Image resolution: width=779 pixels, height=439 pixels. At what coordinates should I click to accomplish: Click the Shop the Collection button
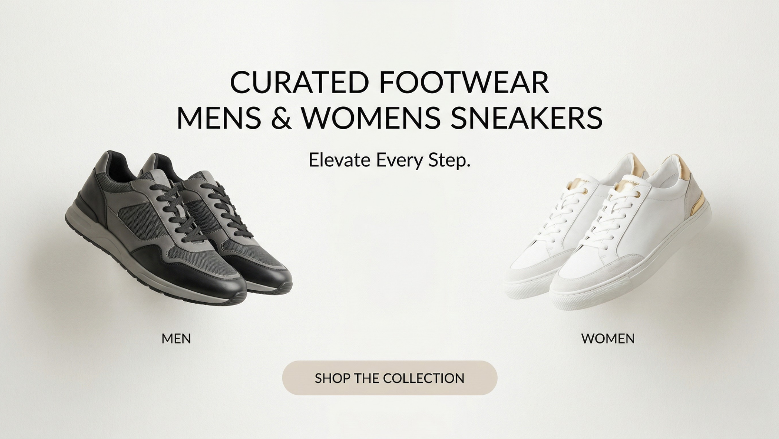tap(389, 378)
